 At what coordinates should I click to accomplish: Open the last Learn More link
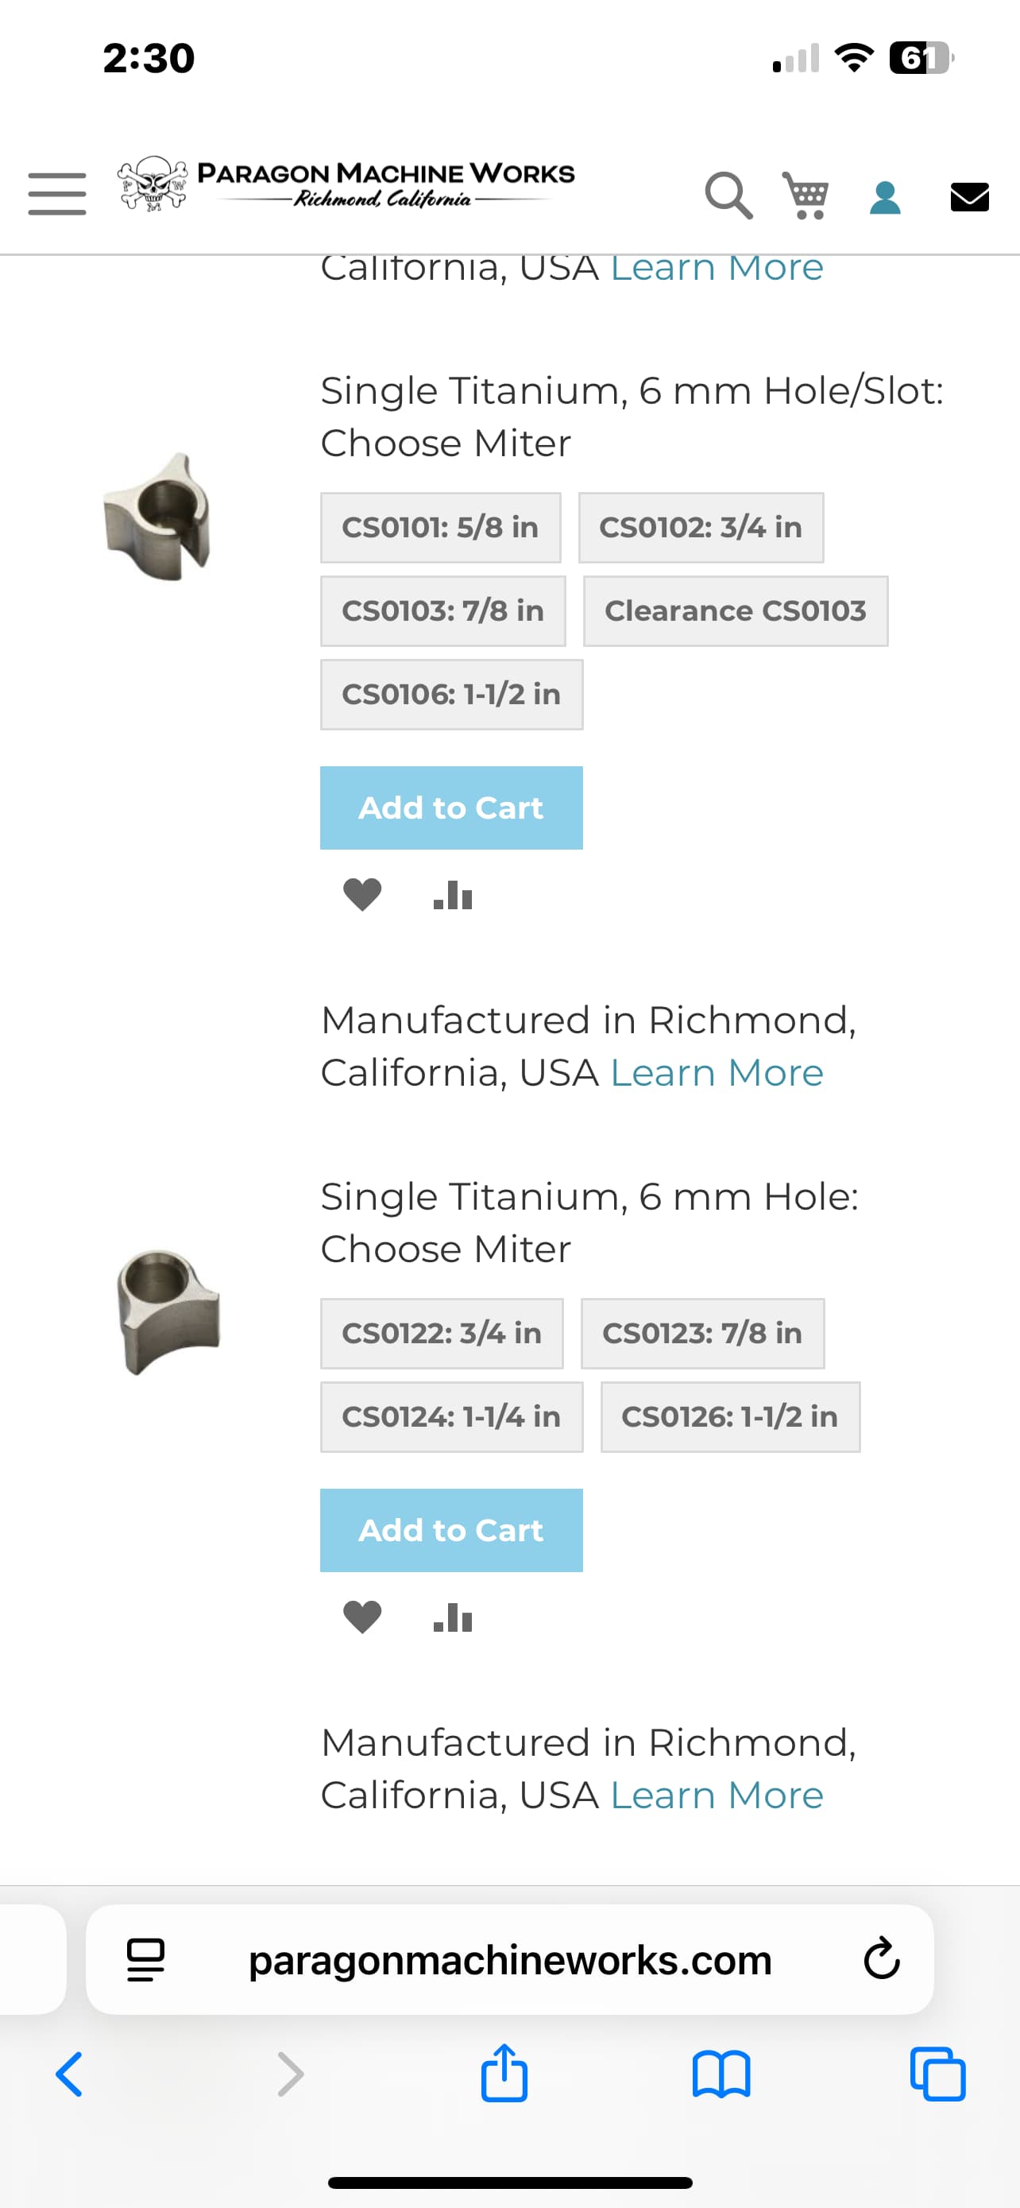[716, 1795]
